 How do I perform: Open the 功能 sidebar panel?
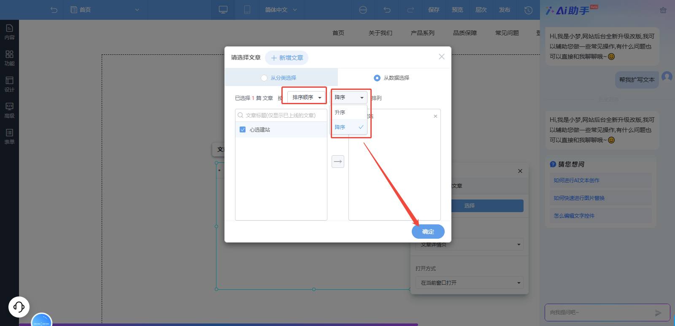9,58
